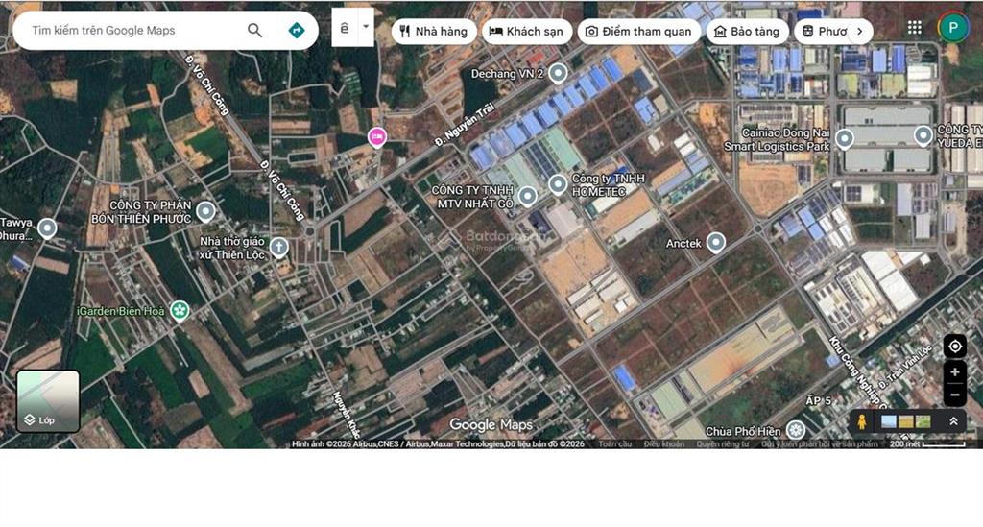
Task: Filter by Khách sạn category
Action: click(x=527, y=32)
